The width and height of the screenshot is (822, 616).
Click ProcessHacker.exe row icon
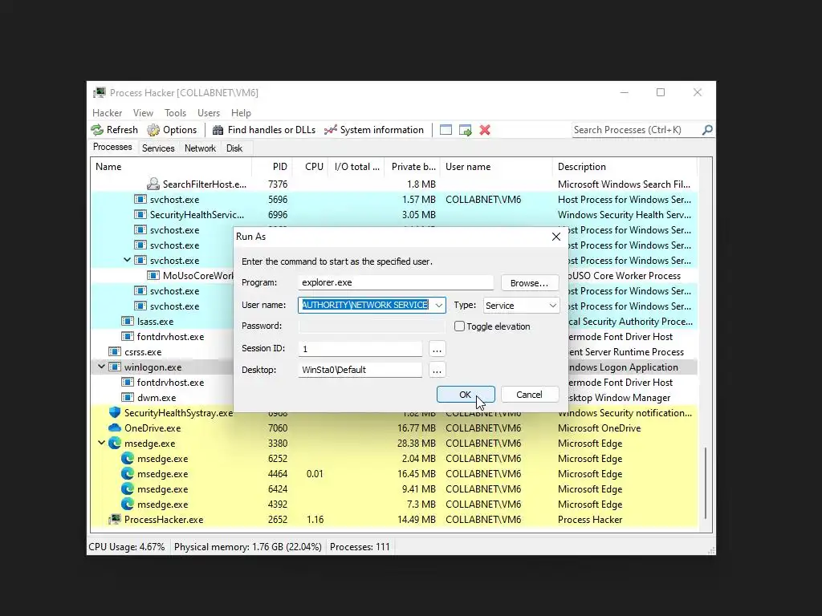[x=115, y=520]
